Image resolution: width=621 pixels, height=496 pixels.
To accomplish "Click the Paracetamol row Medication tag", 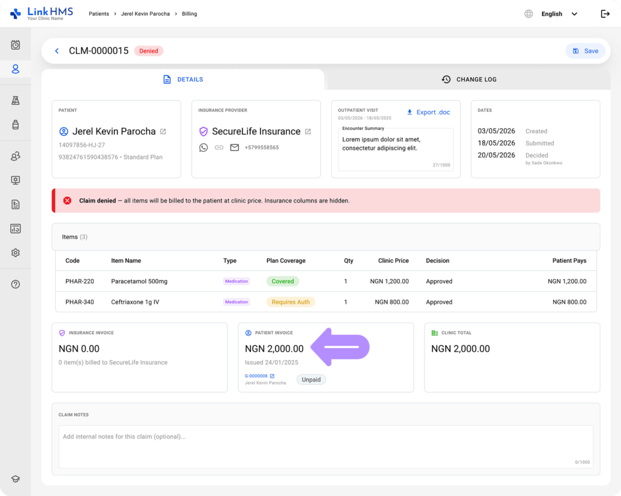I will [237, 281].
